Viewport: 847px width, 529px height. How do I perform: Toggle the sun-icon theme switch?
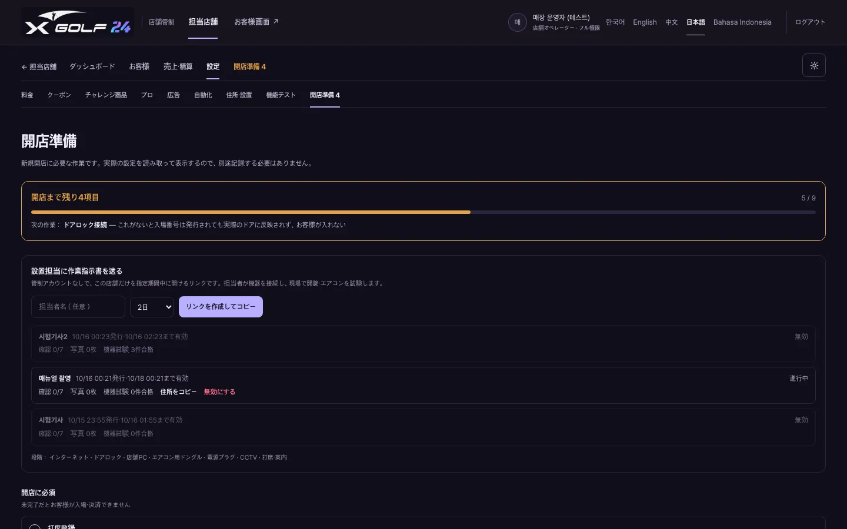click(x=814, y=65)
